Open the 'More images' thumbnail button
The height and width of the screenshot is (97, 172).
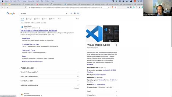[x=114, y=41]
